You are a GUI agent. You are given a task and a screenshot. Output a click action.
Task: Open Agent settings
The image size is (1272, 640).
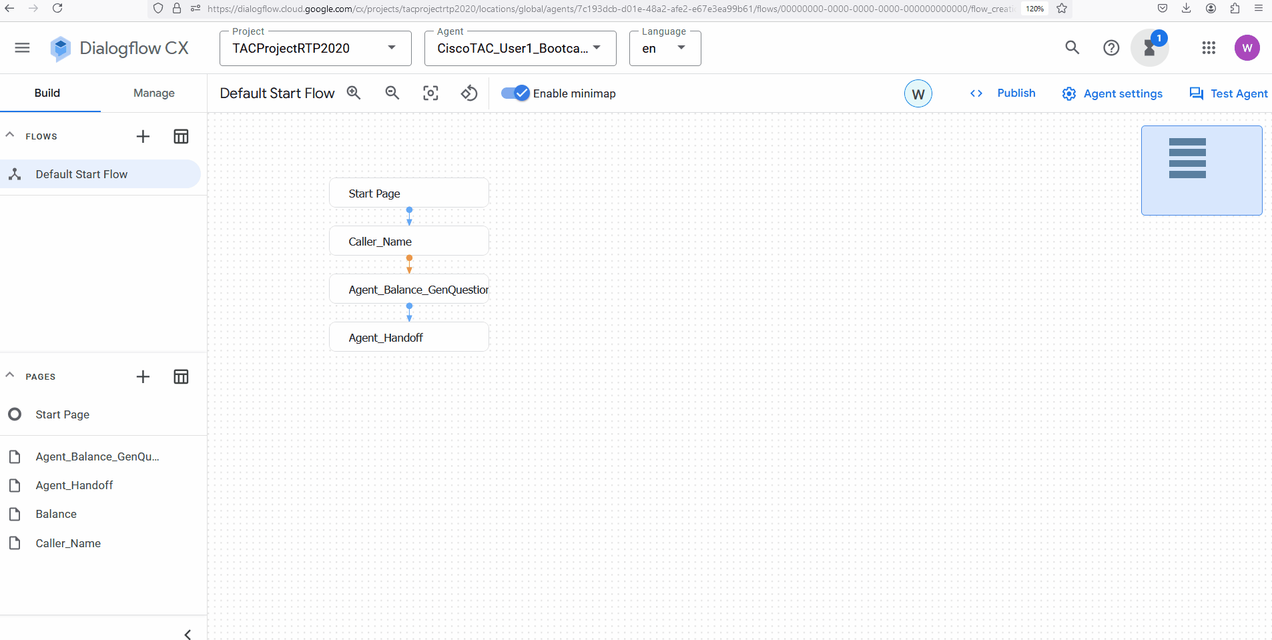point(1112,93)
